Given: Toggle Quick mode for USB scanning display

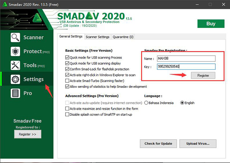Looking at the screenshot, I should pyautogui.click(x=67, y=63).
